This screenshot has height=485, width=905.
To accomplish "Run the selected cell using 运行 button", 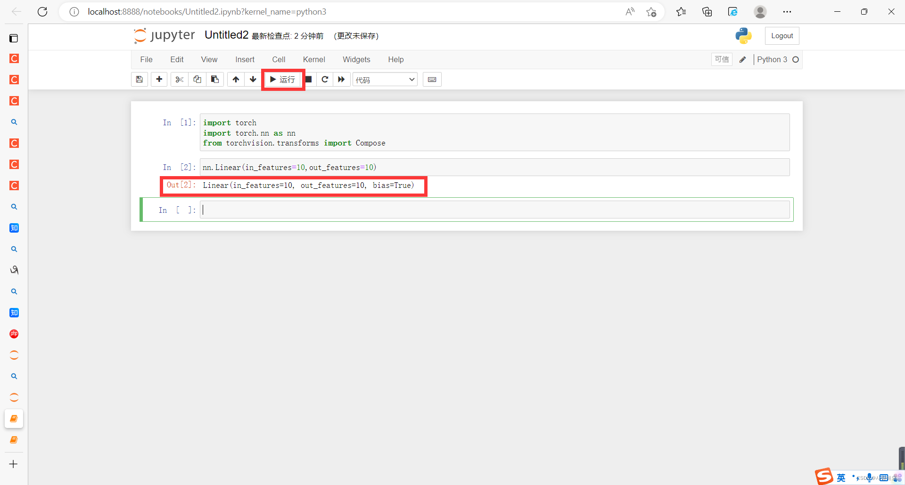I will (282, 79).
